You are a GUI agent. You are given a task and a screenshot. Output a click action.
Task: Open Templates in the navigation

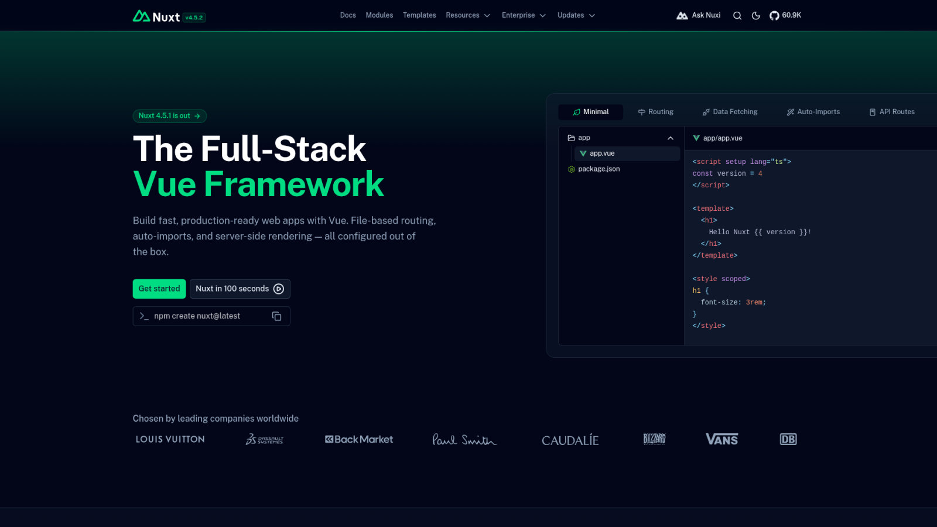(x=419, y=15)
